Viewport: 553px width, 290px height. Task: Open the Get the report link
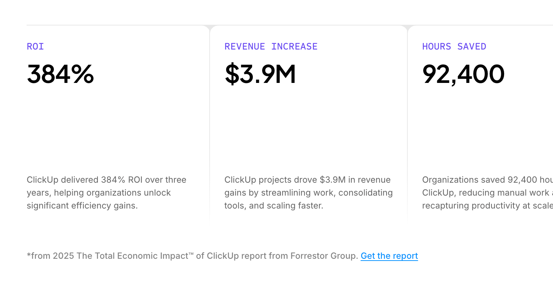pos(389,256)
